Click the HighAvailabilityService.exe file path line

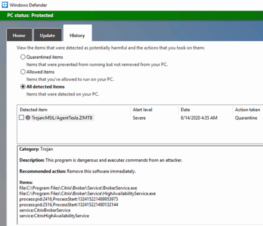point(88,194)
